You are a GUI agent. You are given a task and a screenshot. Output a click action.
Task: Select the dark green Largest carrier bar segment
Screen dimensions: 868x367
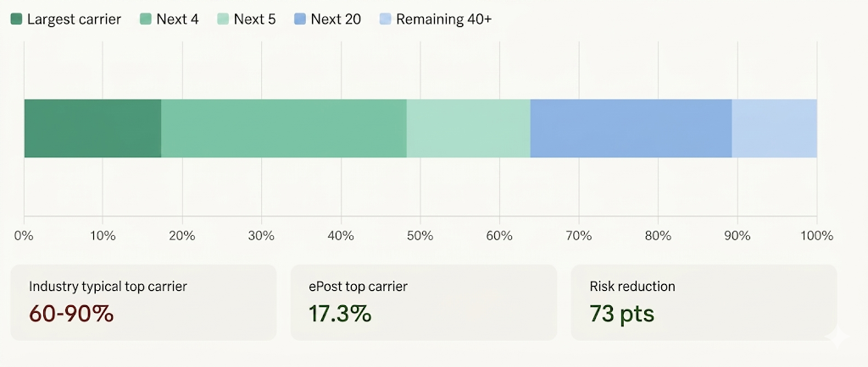pyautogui.click(x=92, y=129)
